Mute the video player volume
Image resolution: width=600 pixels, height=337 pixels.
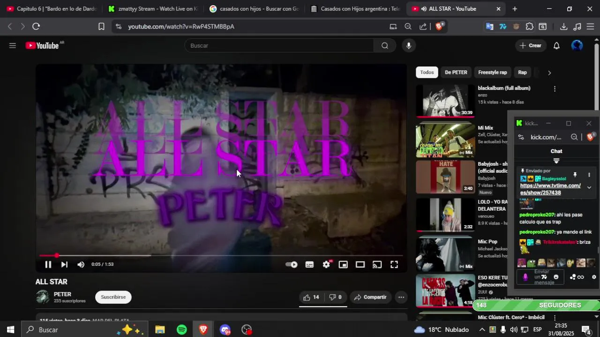[x=81, y=264]
